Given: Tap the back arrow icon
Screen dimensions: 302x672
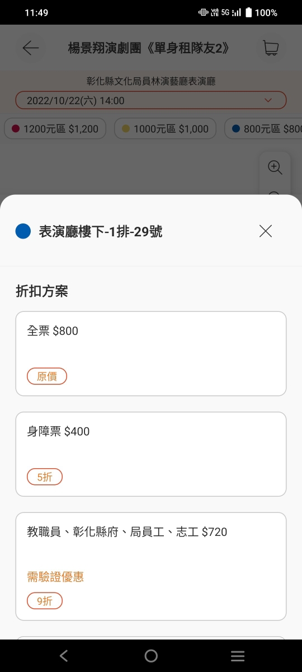Looking at the screenshot, I should point(31,48).
